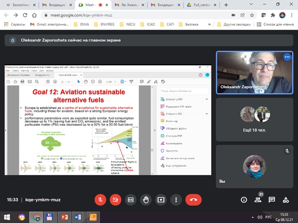Show the participants list (21 people)
The width and height of the screenshot is (298, 223).
[x=258, y=200]
